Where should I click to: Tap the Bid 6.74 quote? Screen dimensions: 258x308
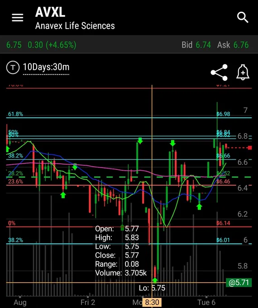coord(196,45)
